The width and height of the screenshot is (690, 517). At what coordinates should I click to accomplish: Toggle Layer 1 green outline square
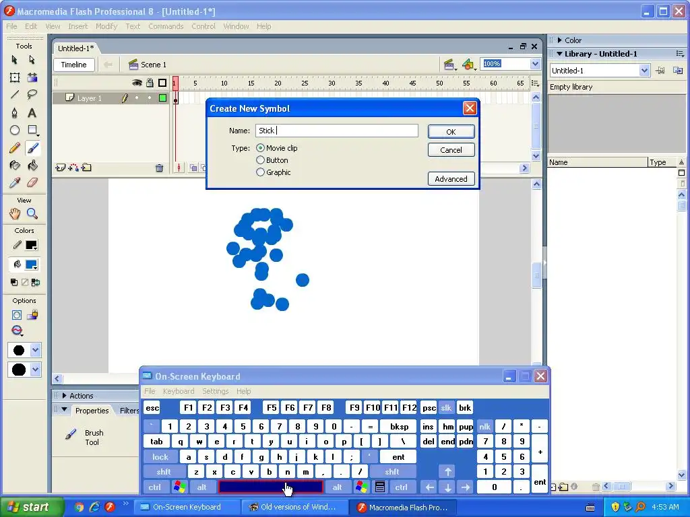[x=162, y=98]
